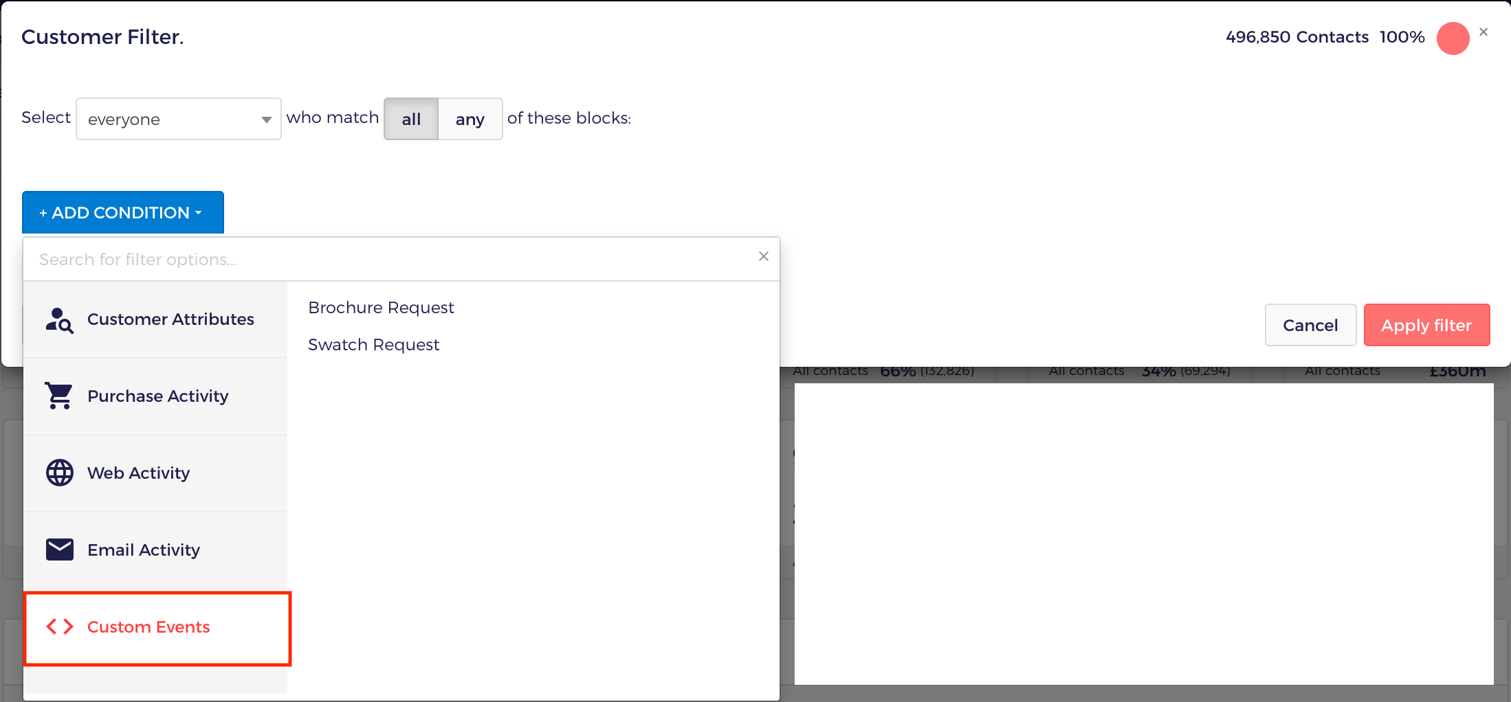Open the Email Activity category

click(x=155, y=550)
